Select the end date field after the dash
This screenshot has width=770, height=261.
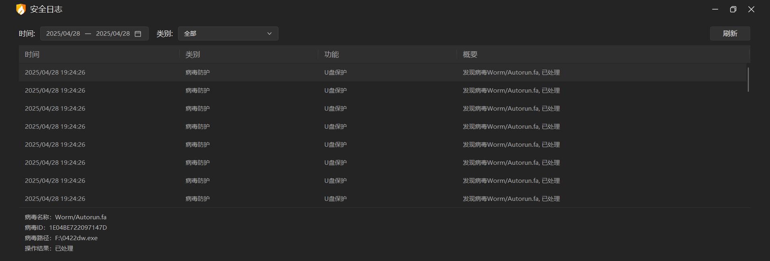click(x=113, y=34)
